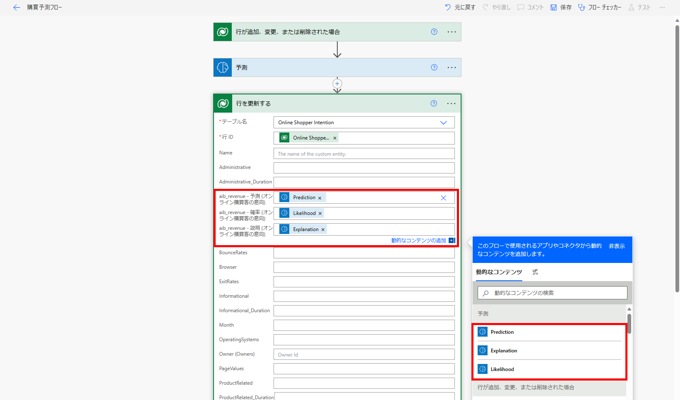Click the dynamic content panel scrollbar
680x400 pixels.
point(629,324)
